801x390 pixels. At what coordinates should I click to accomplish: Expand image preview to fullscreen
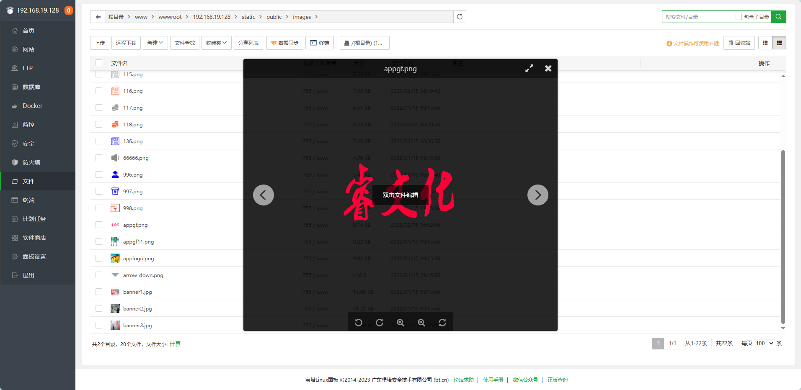click(x=529, y=68)
